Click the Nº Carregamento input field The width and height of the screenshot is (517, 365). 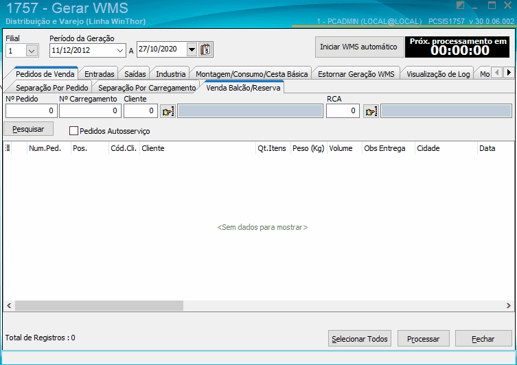(x=91, y=111)
